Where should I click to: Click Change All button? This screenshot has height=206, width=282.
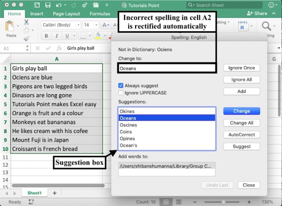242,123
